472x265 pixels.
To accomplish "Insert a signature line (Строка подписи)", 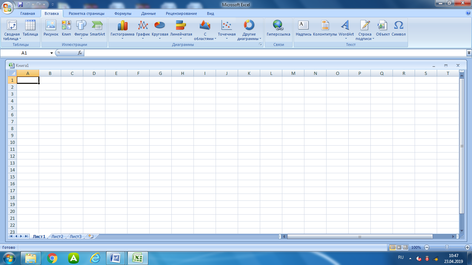I will [x=365, y=30].
